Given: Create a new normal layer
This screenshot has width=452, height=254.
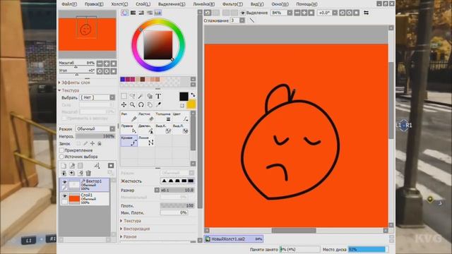Looking at the screenshot, I should pos(64,166).
